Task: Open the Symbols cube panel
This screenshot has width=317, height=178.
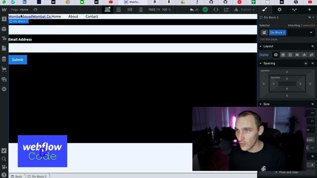Action: pyautogui.click(x=4, y=29)
